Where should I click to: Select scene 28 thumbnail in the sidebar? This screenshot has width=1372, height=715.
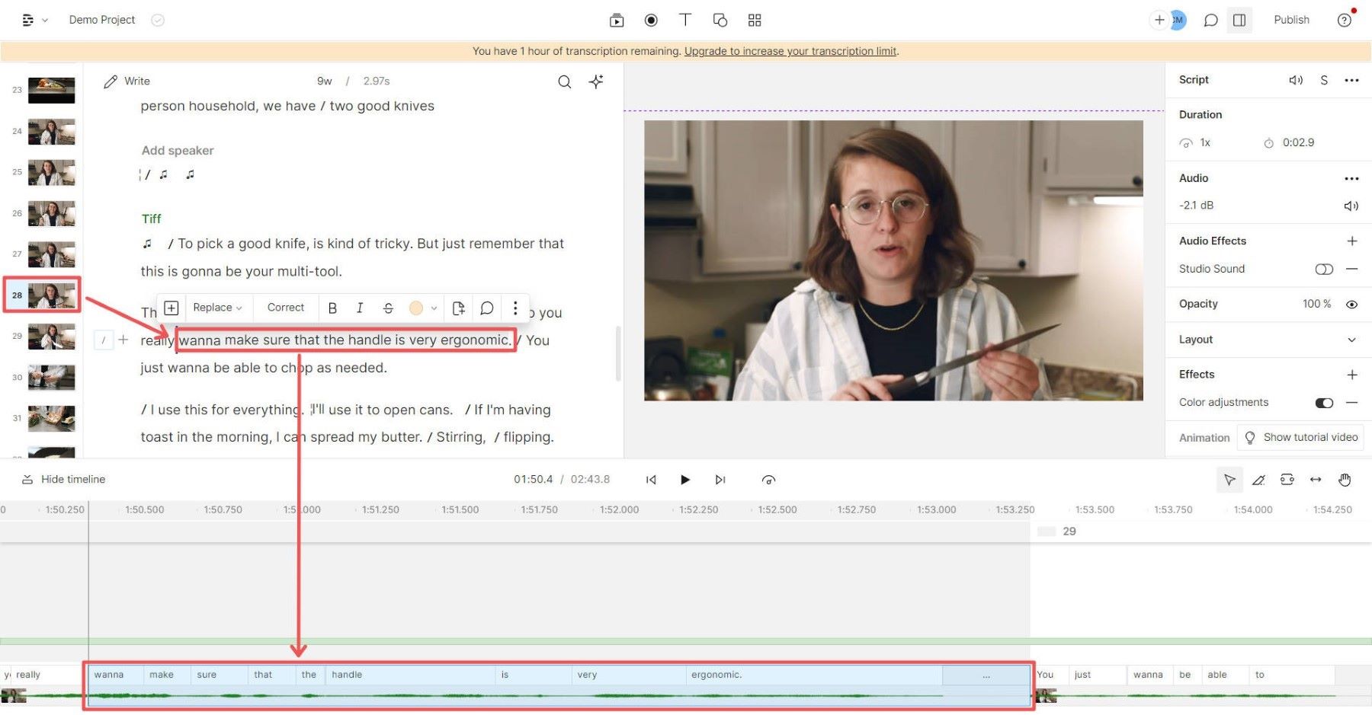pyautogui.click(x=50, y=295)
